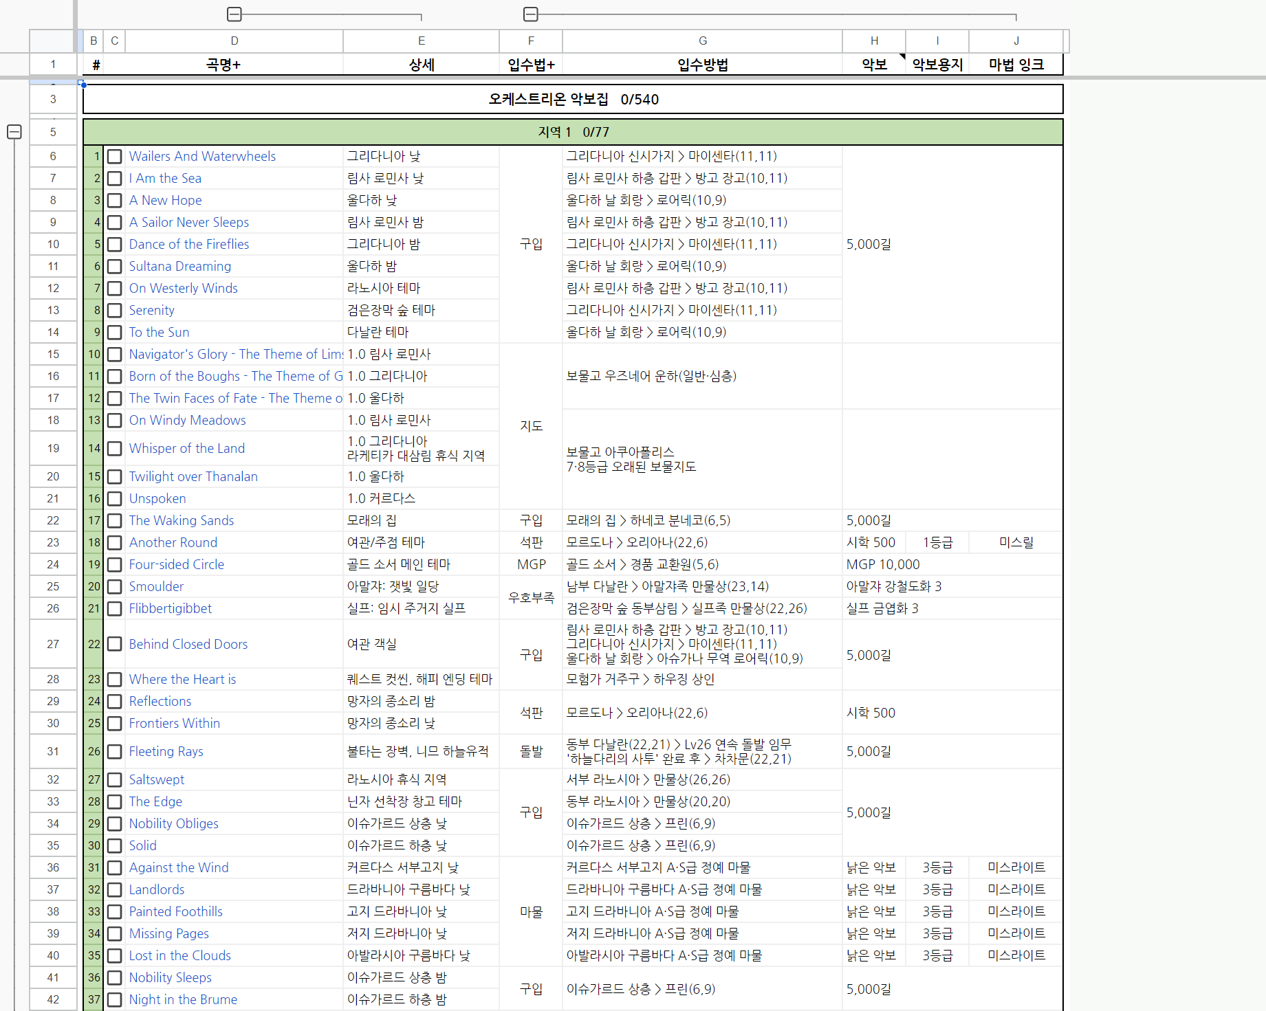
Task: Click the 악보 header cell with note marker
Action: [x=874, y=65]
